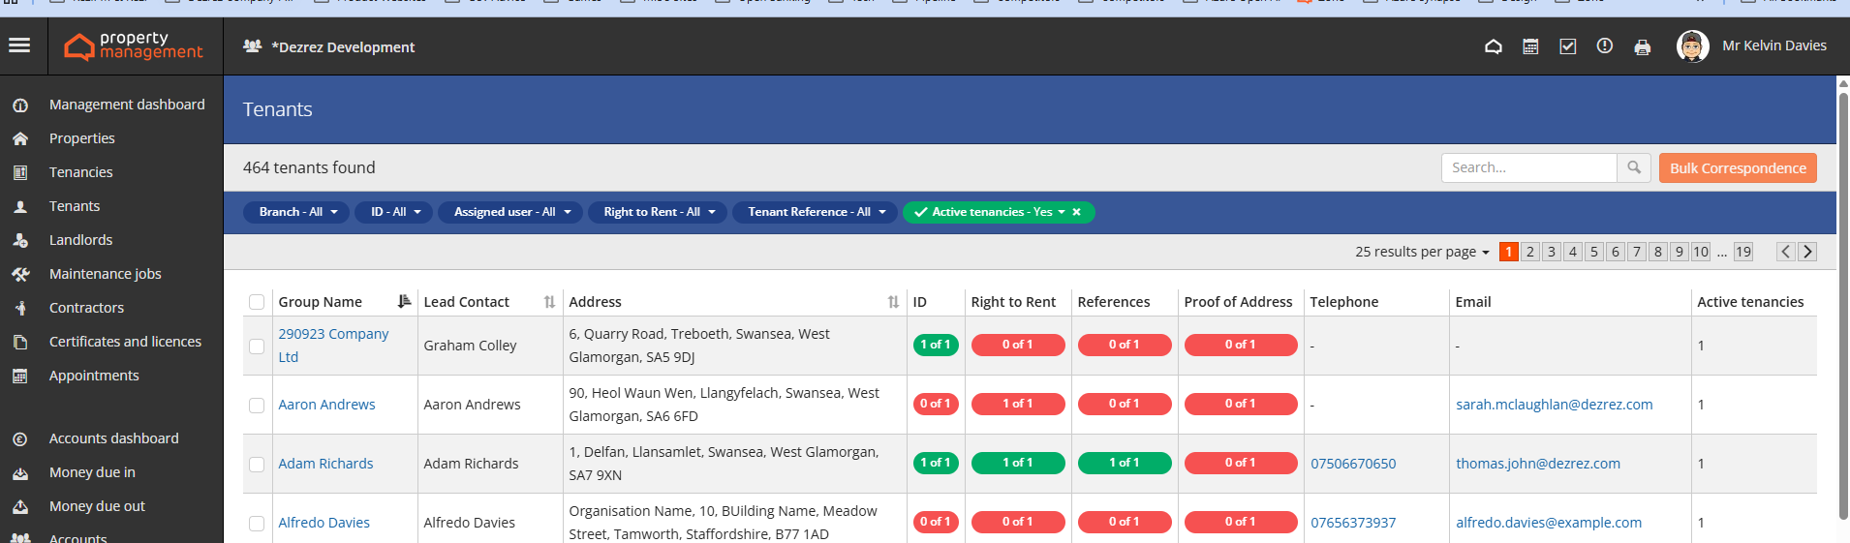
Task: Expand the Branch - All filter dropdown
Action: [x=297, y=212]
